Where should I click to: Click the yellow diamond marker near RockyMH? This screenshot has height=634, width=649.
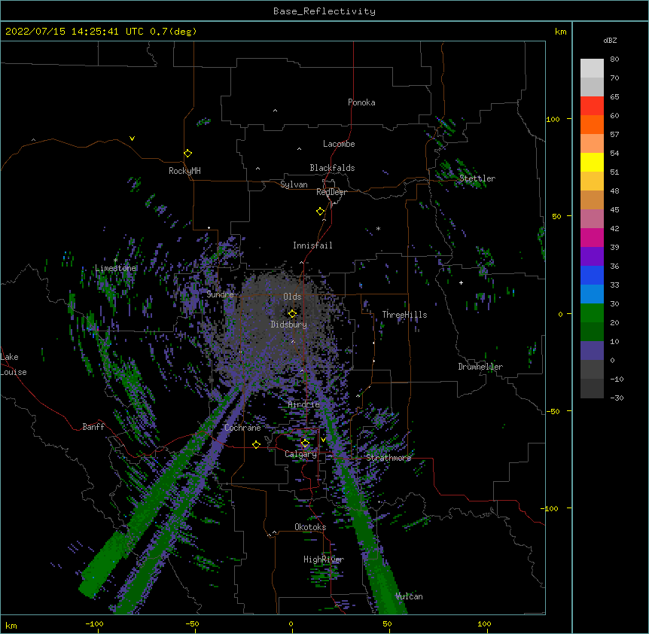point(188,154)
